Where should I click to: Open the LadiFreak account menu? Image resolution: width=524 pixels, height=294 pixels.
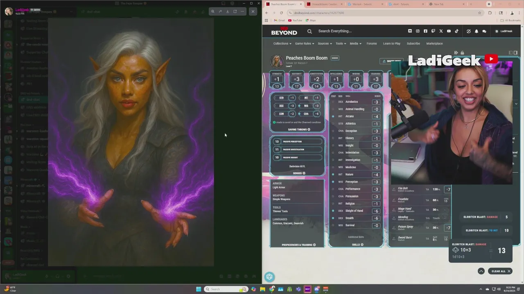(x=504, y=31)
